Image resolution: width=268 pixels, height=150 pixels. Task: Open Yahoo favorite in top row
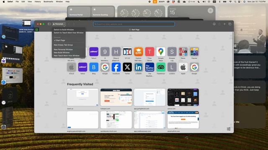94,52
